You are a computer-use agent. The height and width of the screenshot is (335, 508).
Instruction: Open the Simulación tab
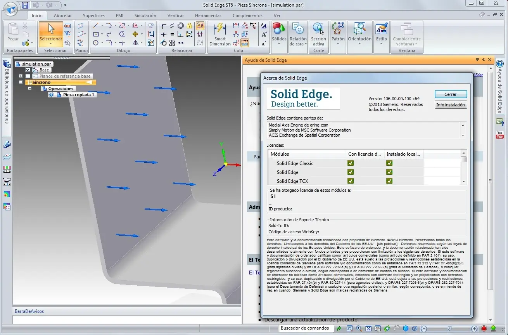[x=145, y=16]
